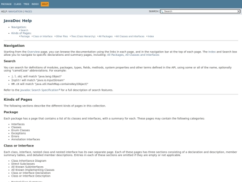
Task: Click the JavaDoc Help heading
Action: coord(18,21)
